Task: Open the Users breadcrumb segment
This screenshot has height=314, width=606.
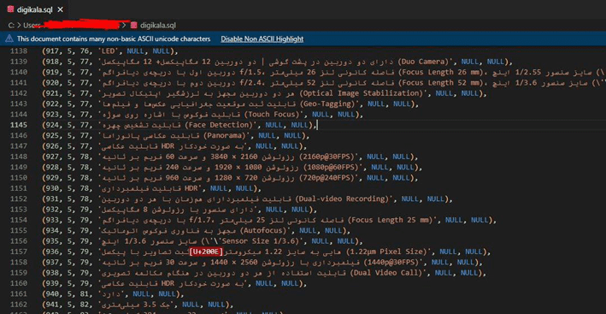Action: (x=32, y=25)
